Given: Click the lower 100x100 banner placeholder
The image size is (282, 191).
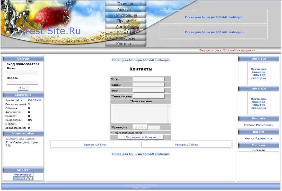Looking at the screenshot, I should [259, 103].
